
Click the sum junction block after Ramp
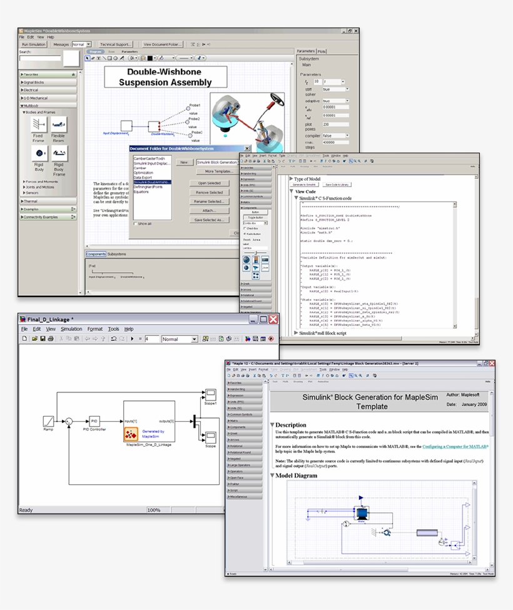coord(69,421)
